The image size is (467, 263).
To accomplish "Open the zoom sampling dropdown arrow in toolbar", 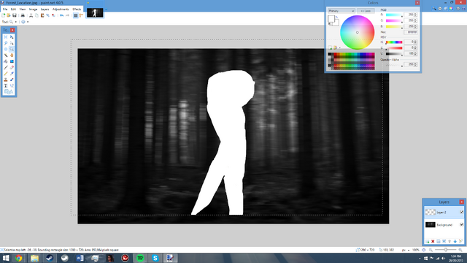I will point(28,22).
